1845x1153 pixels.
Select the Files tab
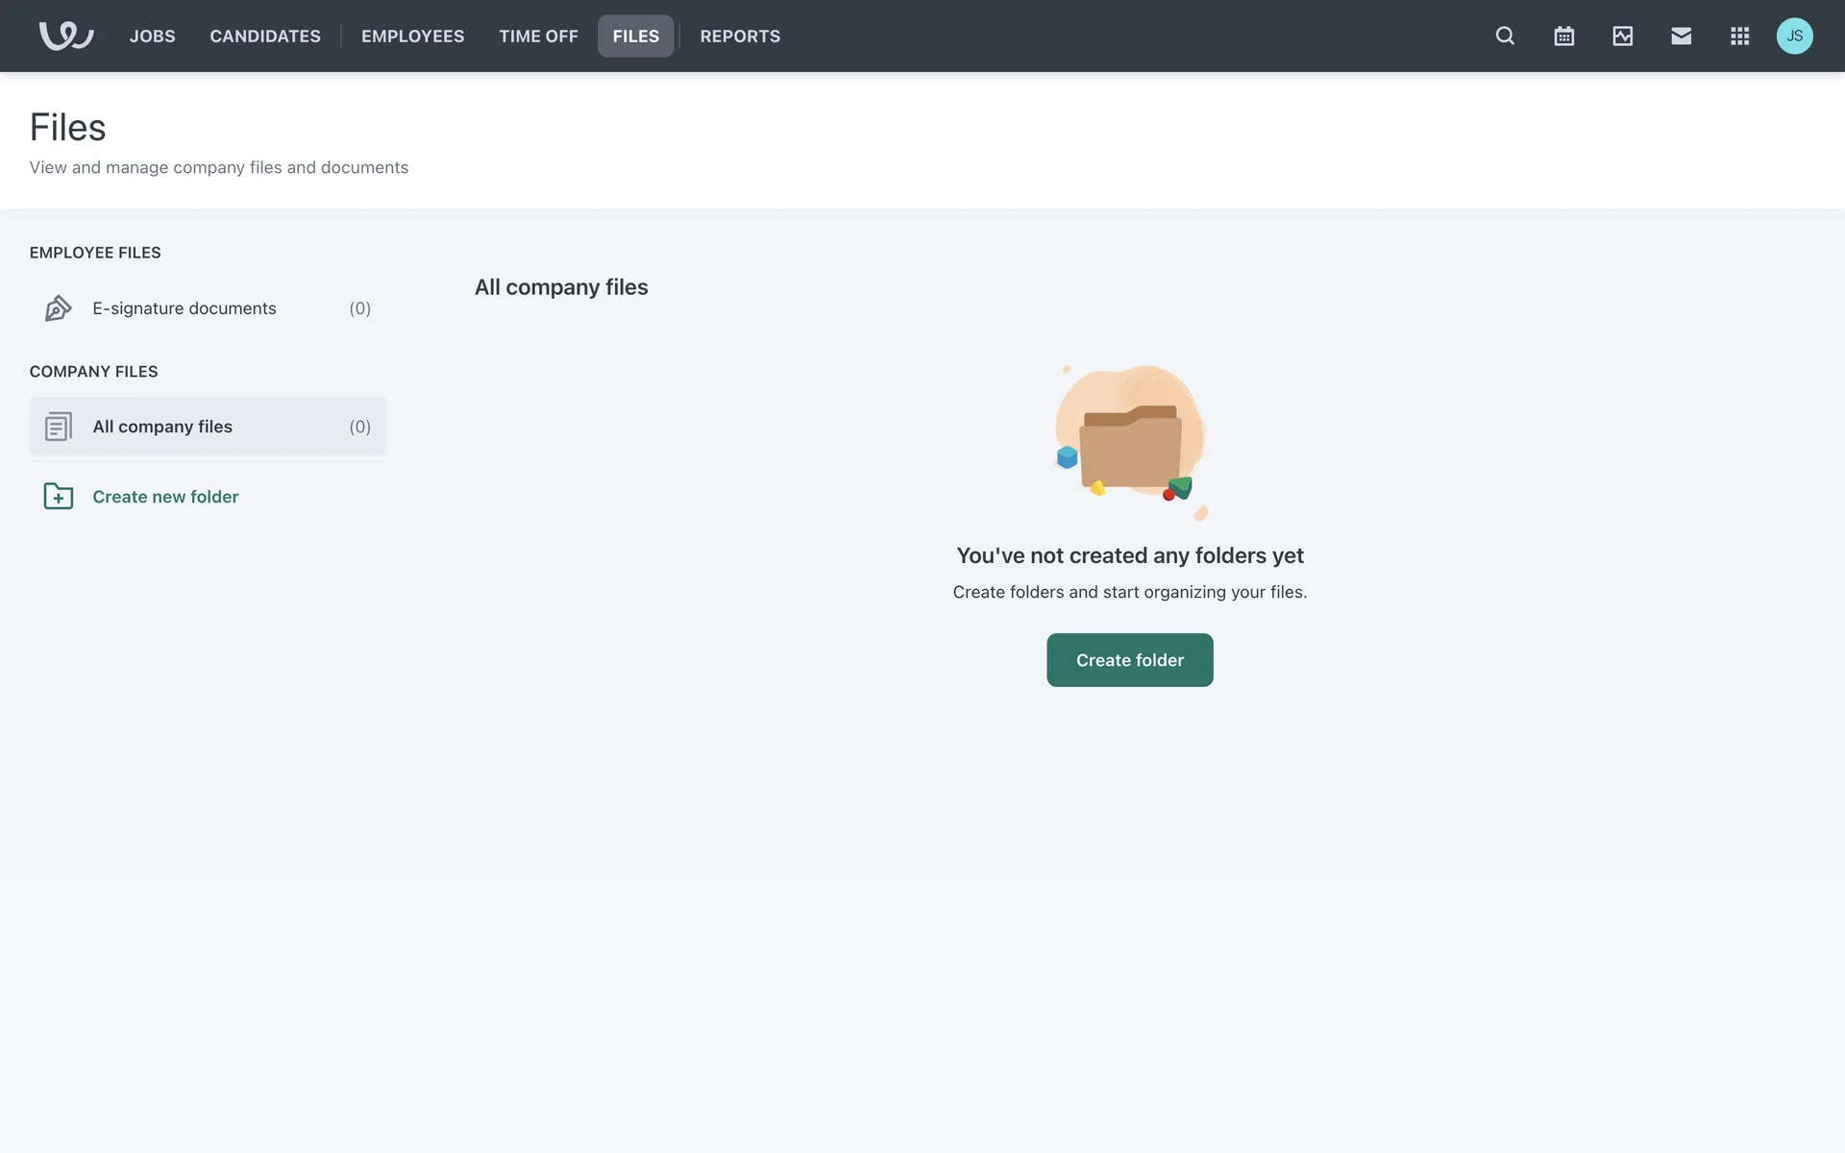click(x=635, y=36)
